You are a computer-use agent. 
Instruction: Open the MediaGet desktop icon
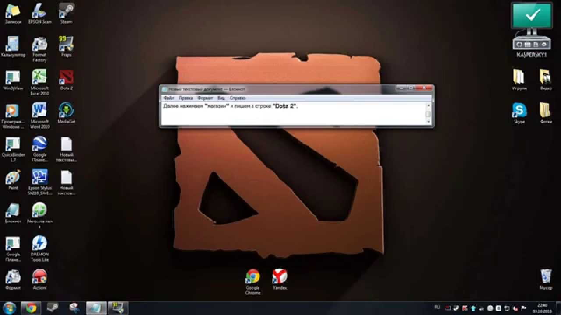point(66,111)
